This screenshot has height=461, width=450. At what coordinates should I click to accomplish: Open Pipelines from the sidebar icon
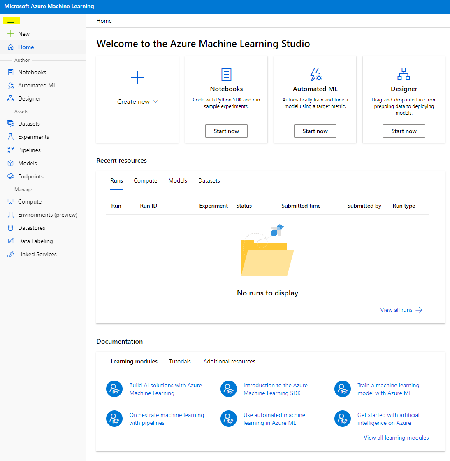pyautogui.click(x=11, y=150)
